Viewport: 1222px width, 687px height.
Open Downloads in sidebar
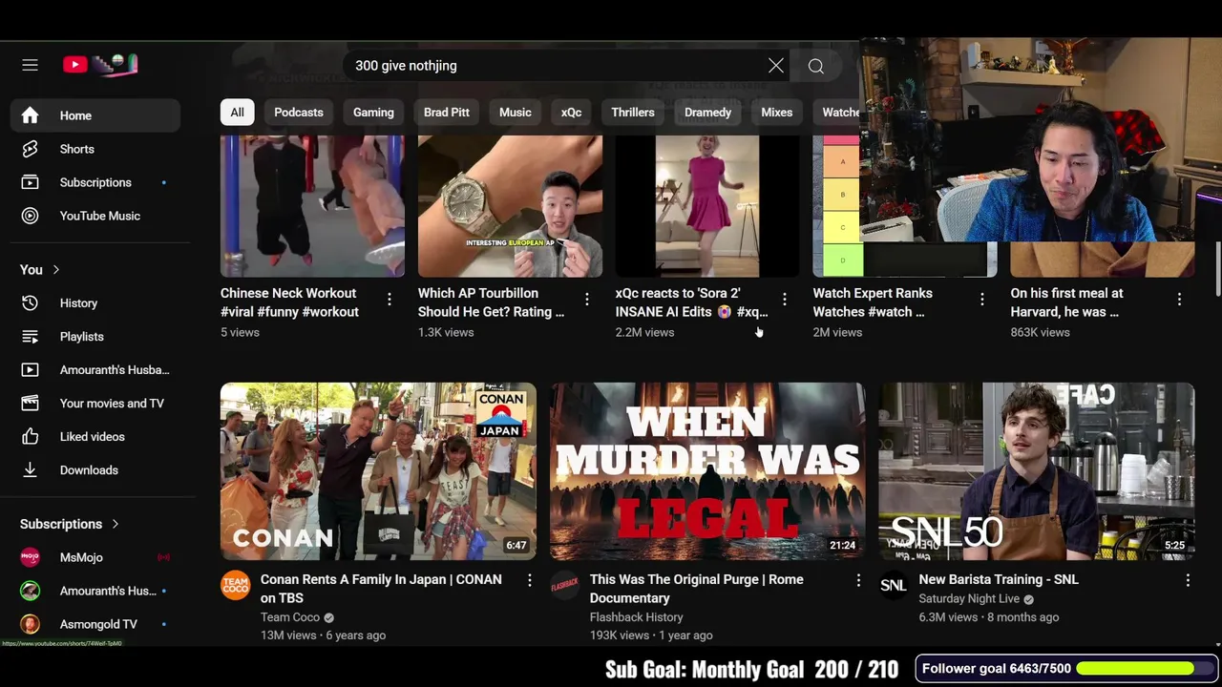[95, 470]
